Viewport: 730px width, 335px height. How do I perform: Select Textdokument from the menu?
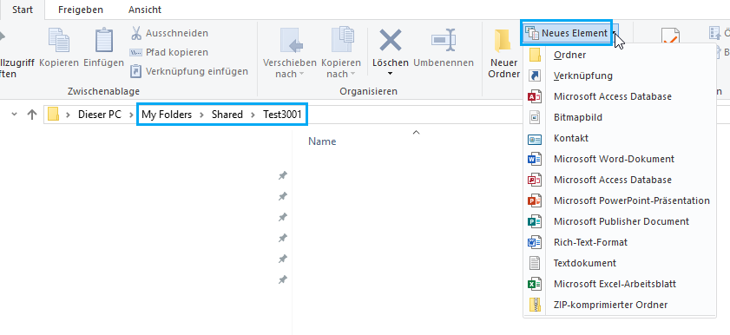tap(619, 263)
